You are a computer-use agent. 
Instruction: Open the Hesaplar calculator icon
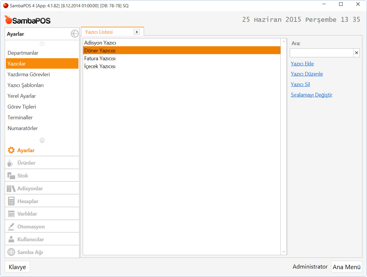click(11, 201)
